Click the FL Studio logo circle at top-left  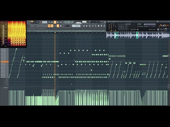point(28,22)
